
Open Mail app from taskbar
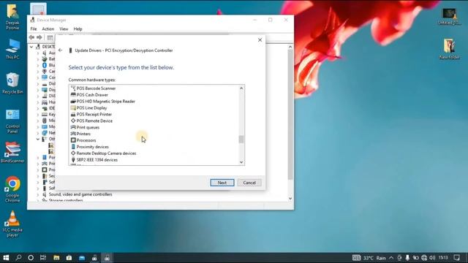tap(82, 258)
